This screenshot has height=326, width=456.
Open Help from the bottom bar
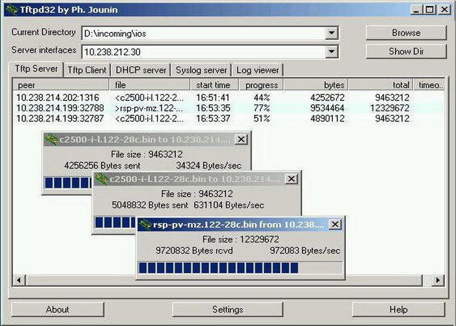pos(398,310)
